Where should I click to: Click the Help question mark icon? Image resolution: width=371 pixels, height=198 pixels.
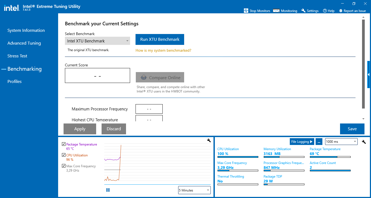coord(325,11)
